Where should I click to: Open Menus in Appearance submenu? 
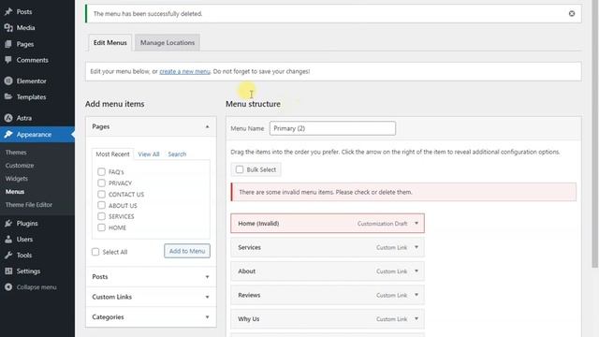coord(15,191)
